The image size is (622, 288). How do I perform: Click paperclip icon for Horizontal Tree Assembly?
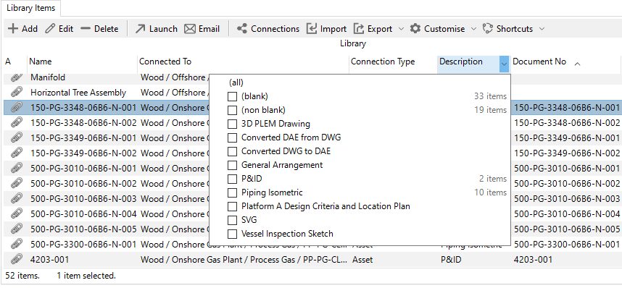[16, 93]
